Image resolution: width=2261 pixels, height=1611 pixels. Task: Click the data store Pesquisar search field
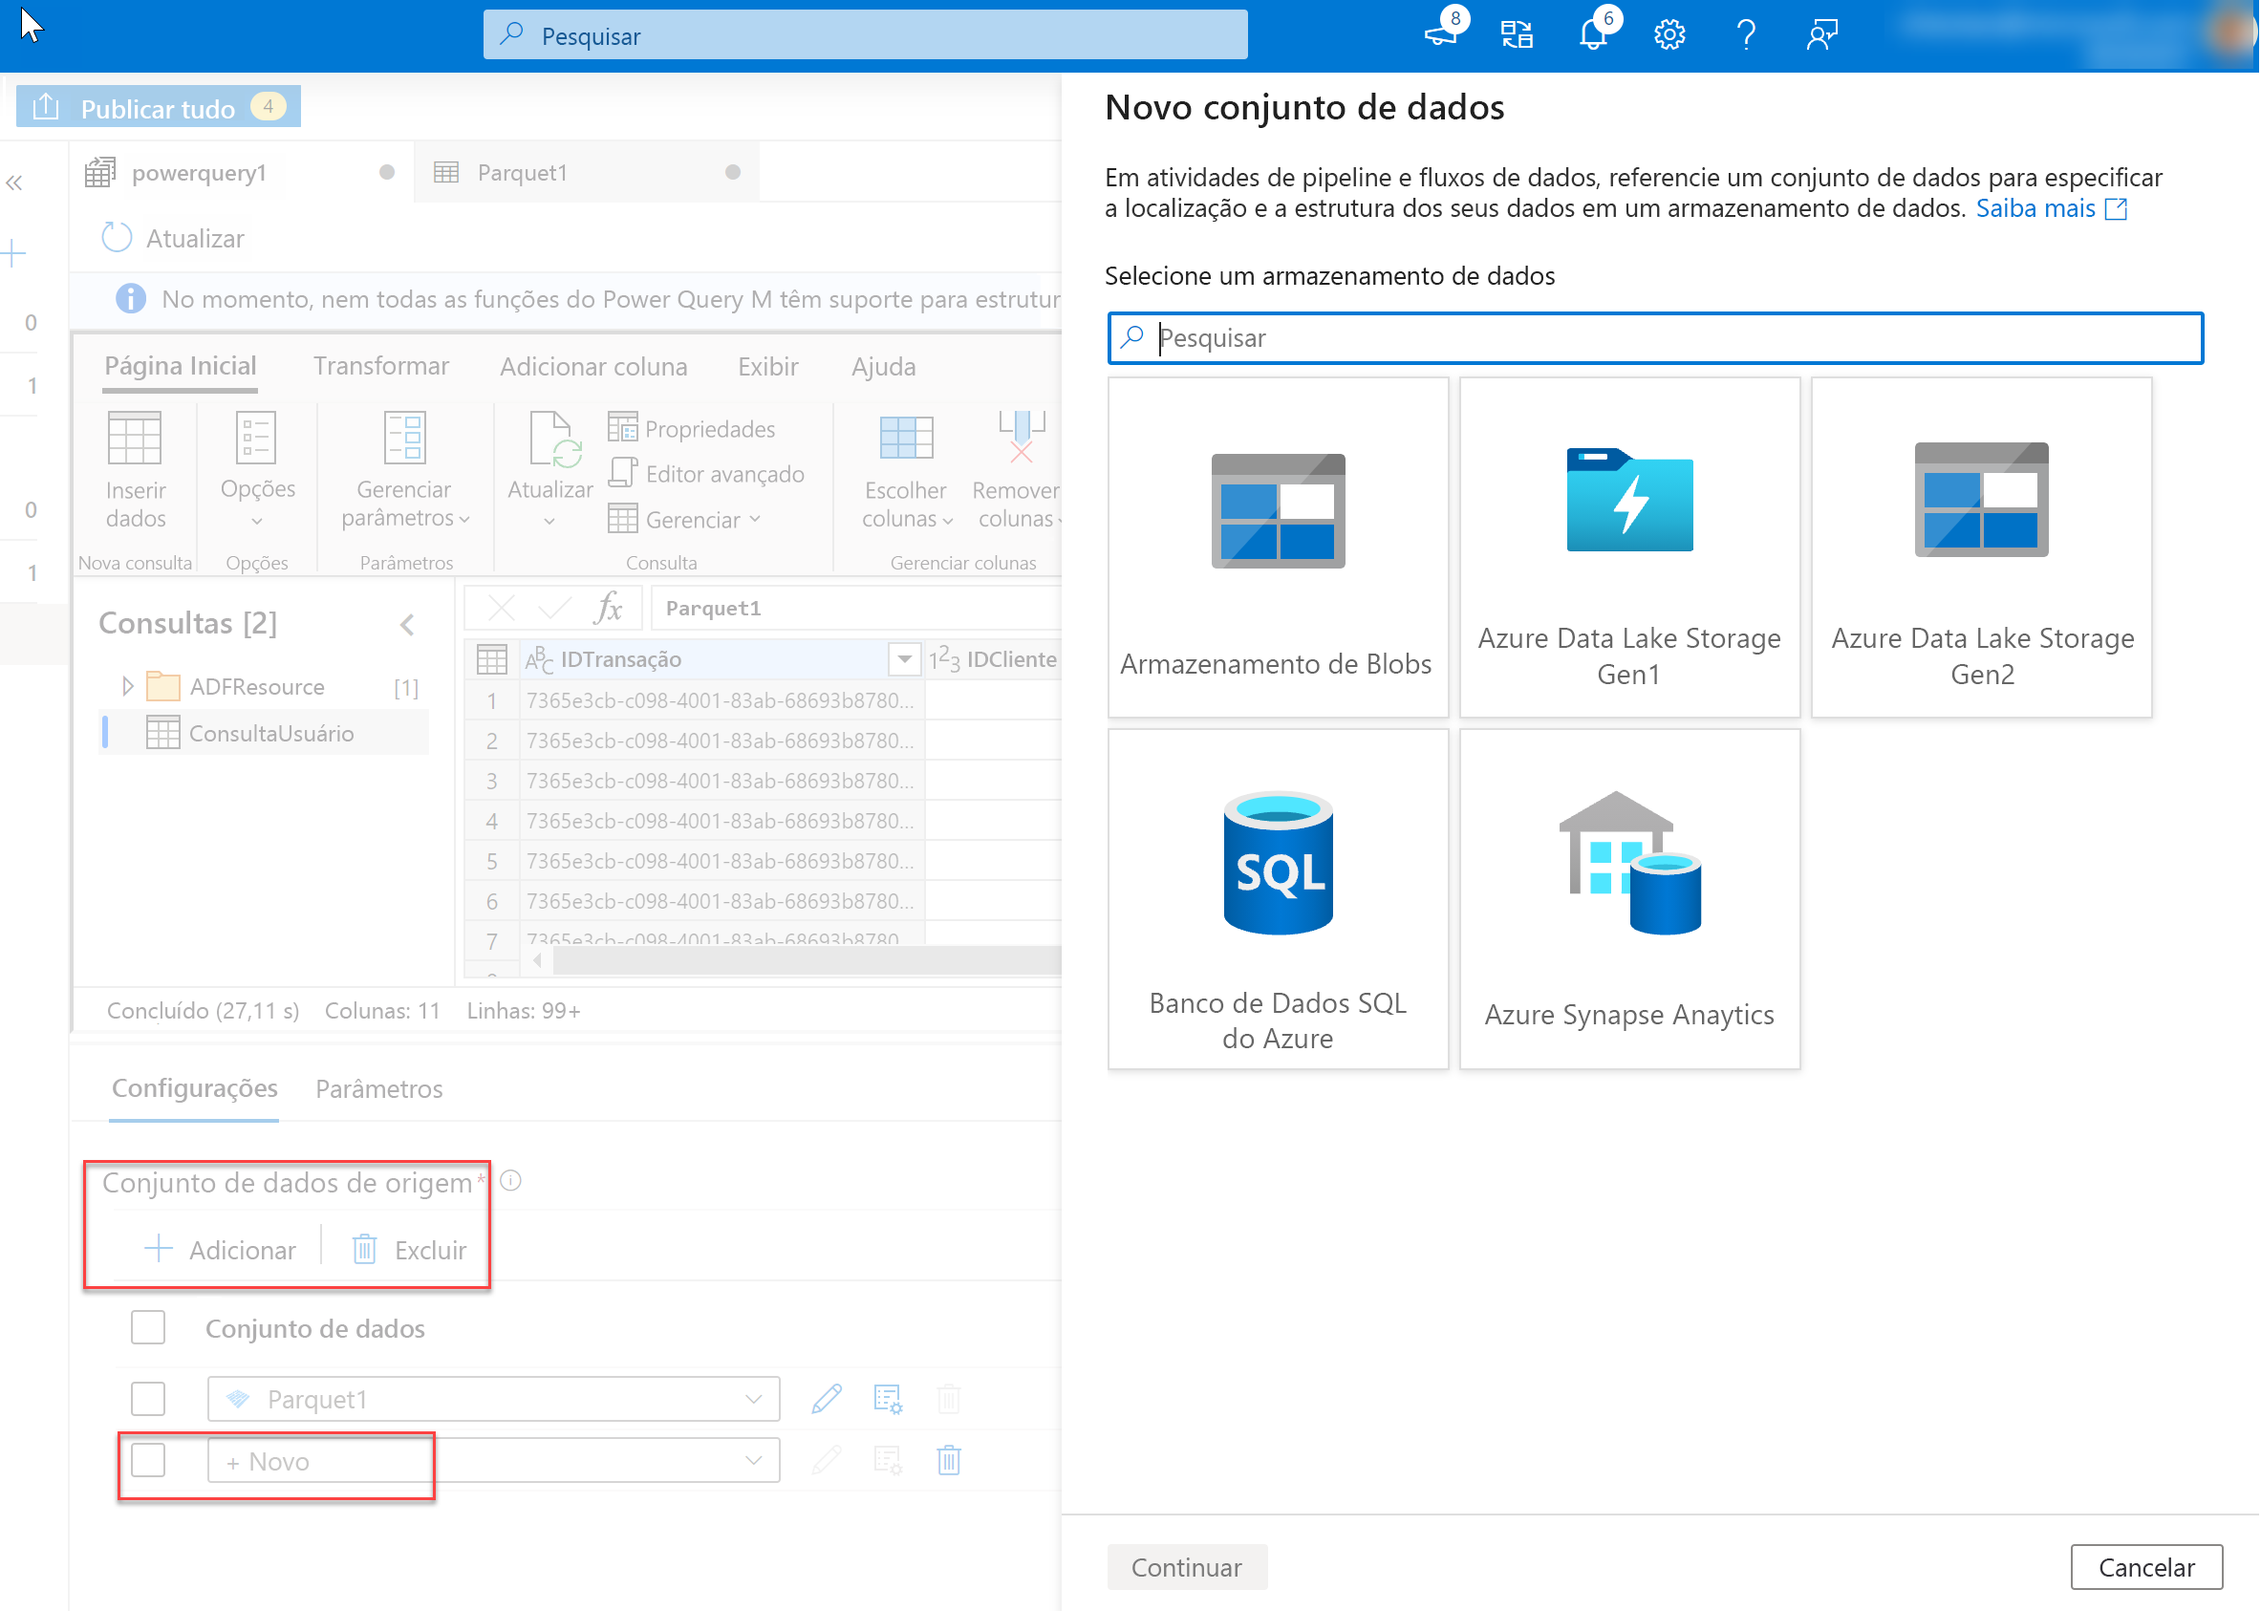pyautogui.click(x=1655, y=338)
